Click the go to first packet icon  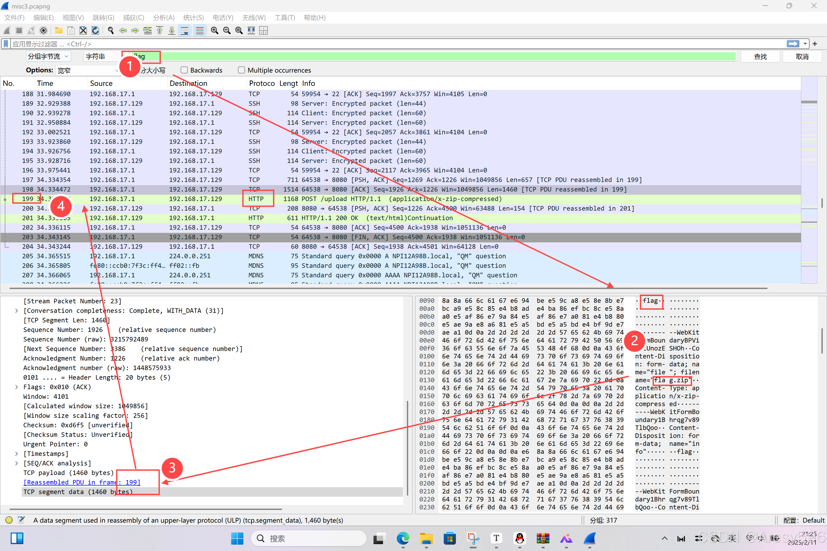tap(160, 30)
